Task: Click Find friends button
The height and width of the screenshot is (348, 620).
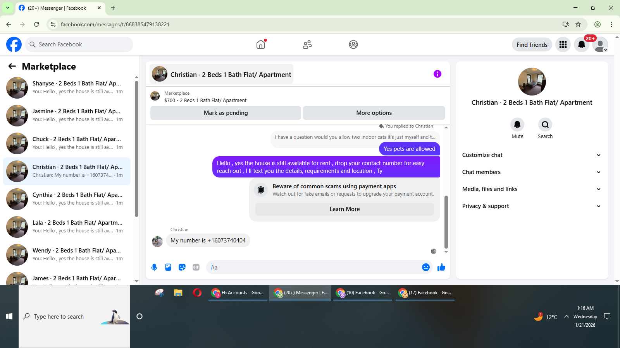Action: point(532,44)
